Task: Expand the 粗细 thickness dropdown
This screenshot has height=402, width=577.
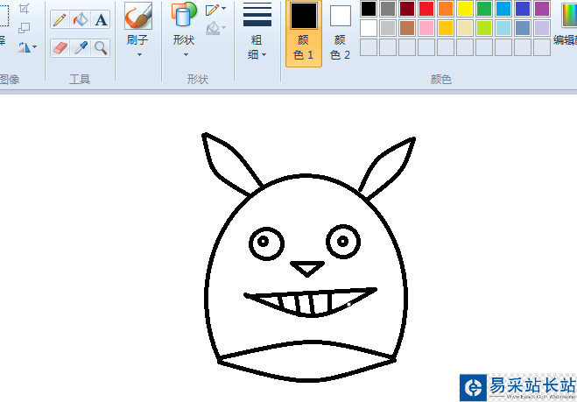Action: point(264,55)
